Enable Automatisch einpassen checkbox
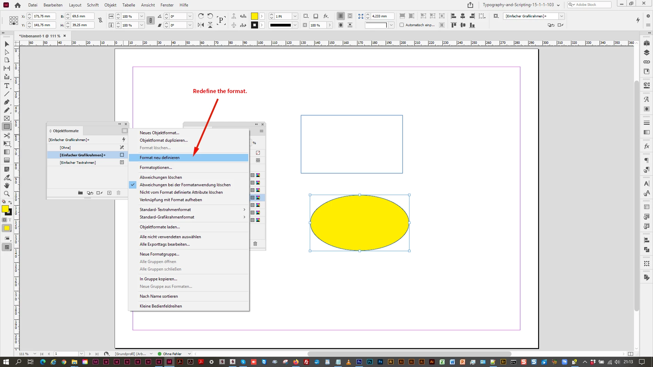The width and height of the screenshot is (653, 367). point(402,25)
